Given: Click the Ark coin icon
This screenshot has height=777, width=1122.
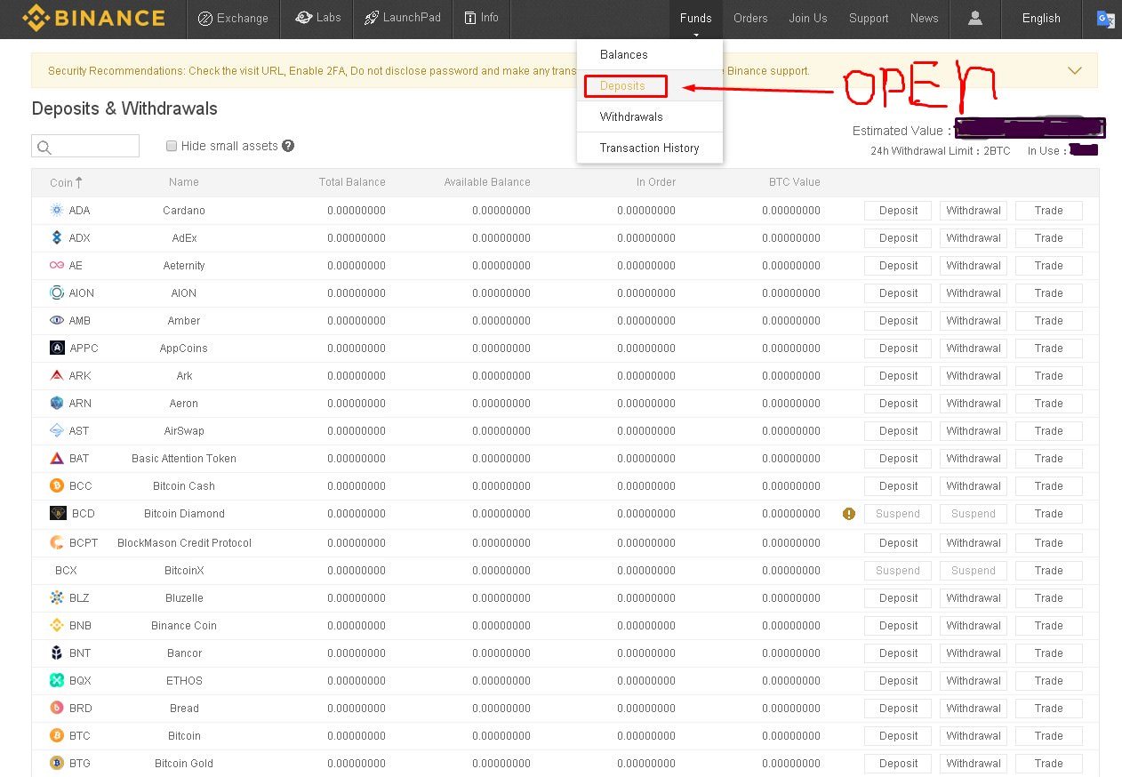Looking at the screenshot, I should (57, 376).
